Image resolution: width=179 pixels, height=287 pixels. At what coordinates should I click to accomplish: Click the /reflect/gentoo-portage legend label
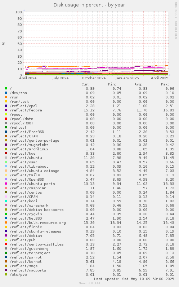34,141
